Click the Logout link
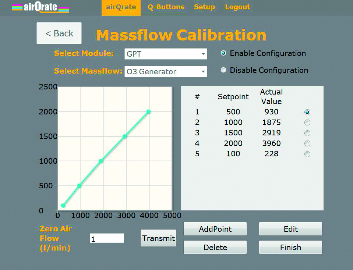 (237, 7)
